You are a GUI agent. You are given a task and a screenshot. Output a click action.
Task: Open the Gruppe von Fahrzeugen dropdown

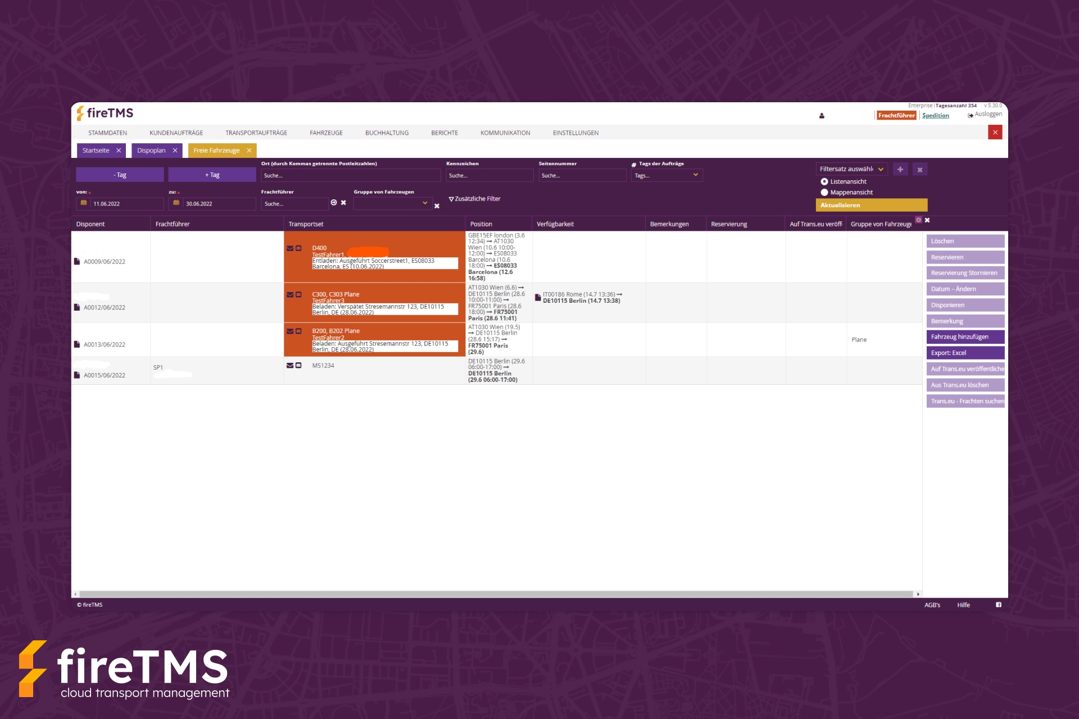[x=392, y=203]
